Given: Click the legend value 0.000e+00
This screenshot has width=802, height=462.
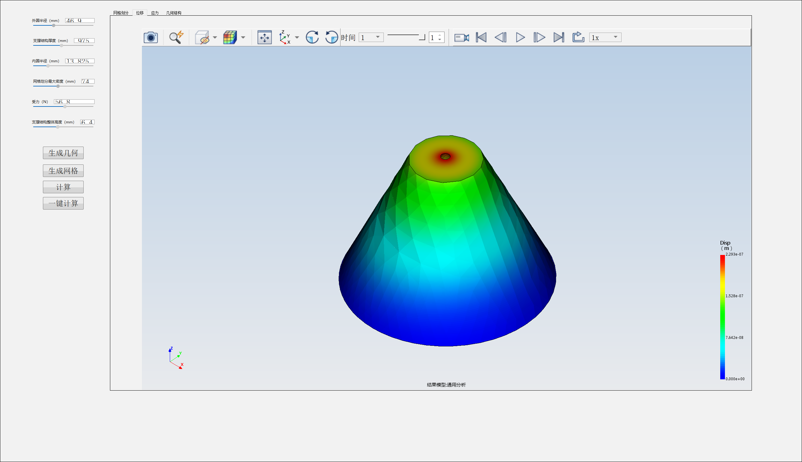Looking at the screenshot, I should point(735,379).
